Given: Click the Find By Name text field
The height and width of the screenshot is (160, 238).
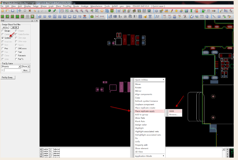Looking at the screenshot, I should pos(12,70).
